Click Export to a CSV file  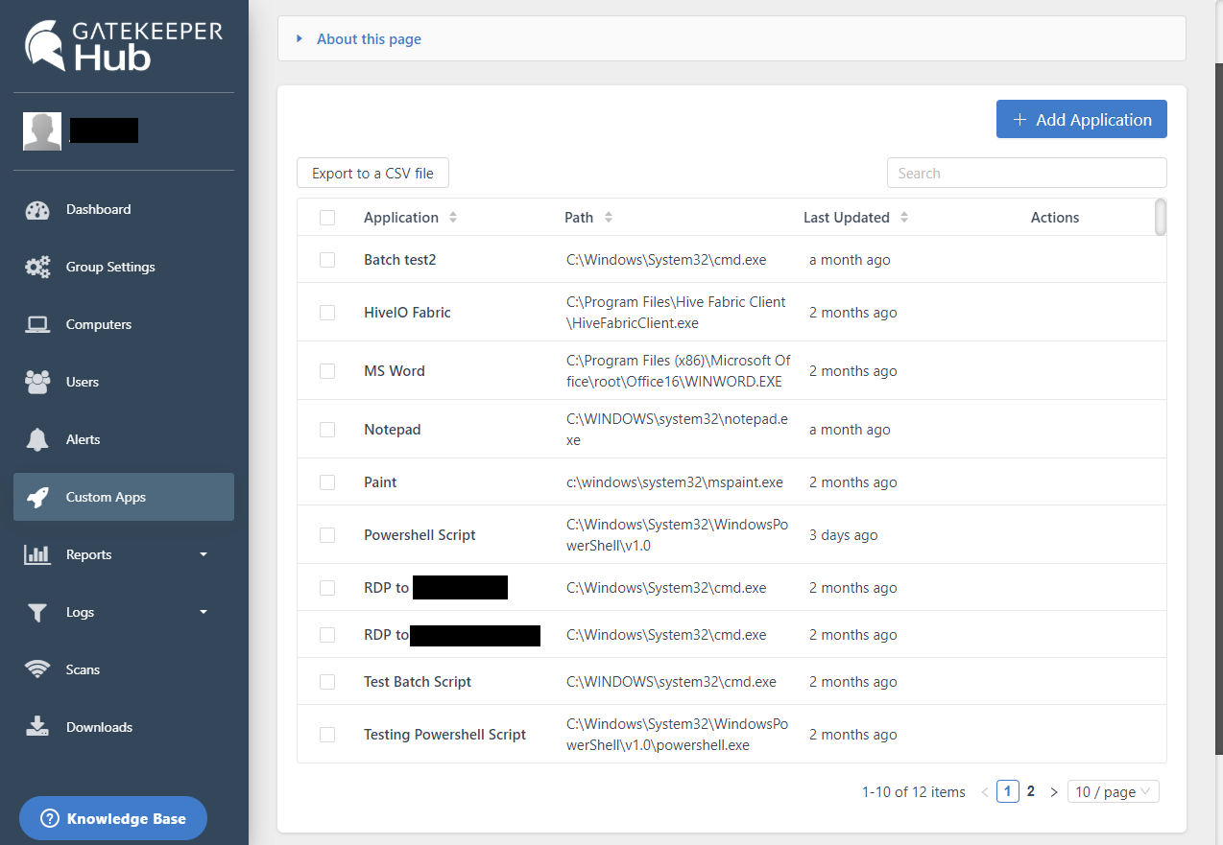pos(372,174)
